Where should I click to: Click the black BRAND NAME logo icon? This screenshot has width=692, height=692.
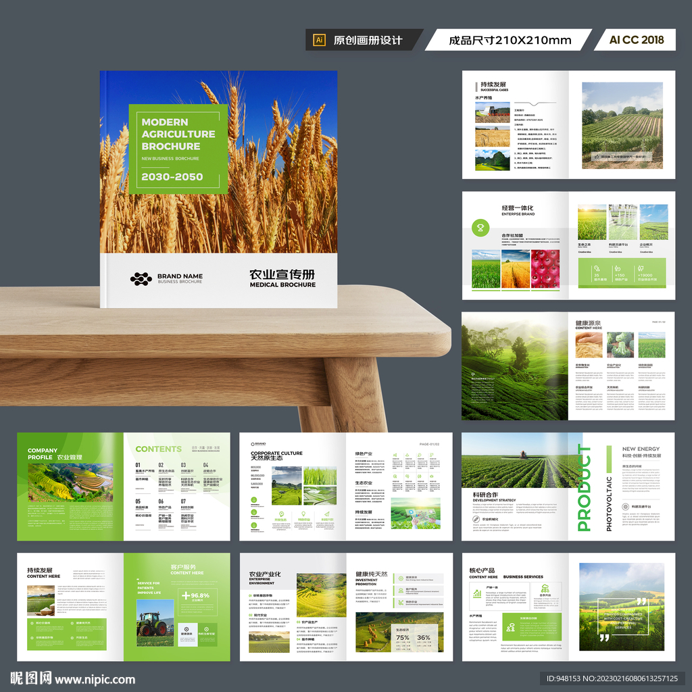[x=141, y=279]
